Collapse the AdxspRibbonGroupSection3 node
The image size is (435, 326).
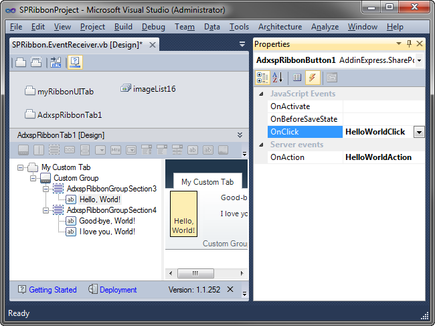[x=46, y=189]
